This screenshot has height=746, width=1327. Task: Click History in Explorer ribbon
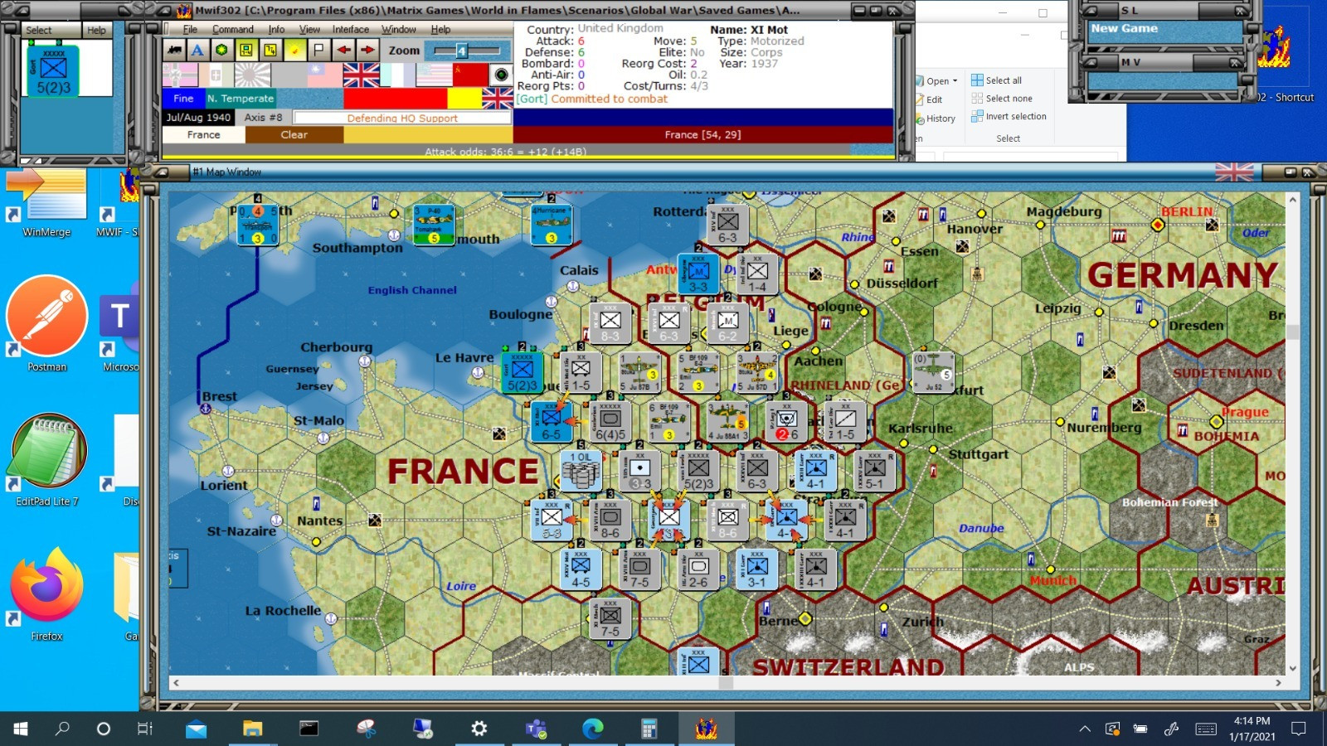coord(936,119)
